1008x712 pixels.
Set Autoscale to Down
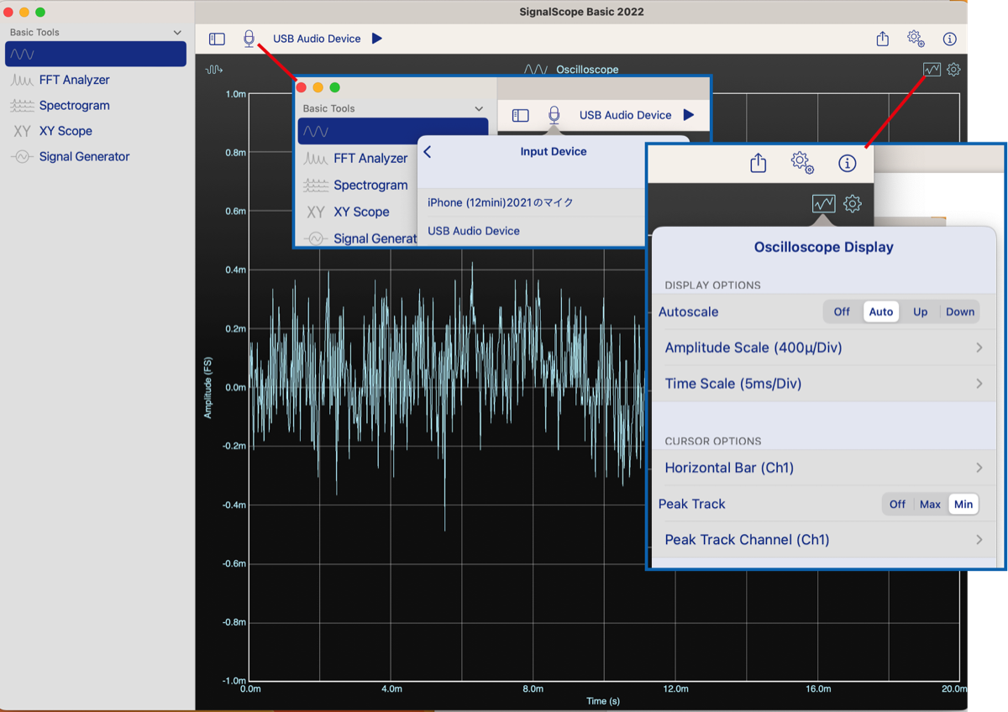(960, 311)
